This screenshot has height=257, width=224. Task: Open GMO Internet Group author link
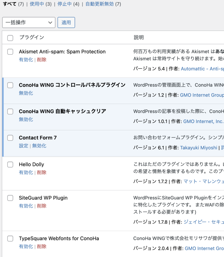(x=202, y=95)
